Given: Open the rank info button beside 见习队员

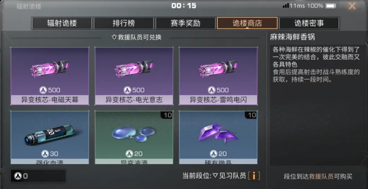Looking at the screenshot, I should tap(254, 176).
